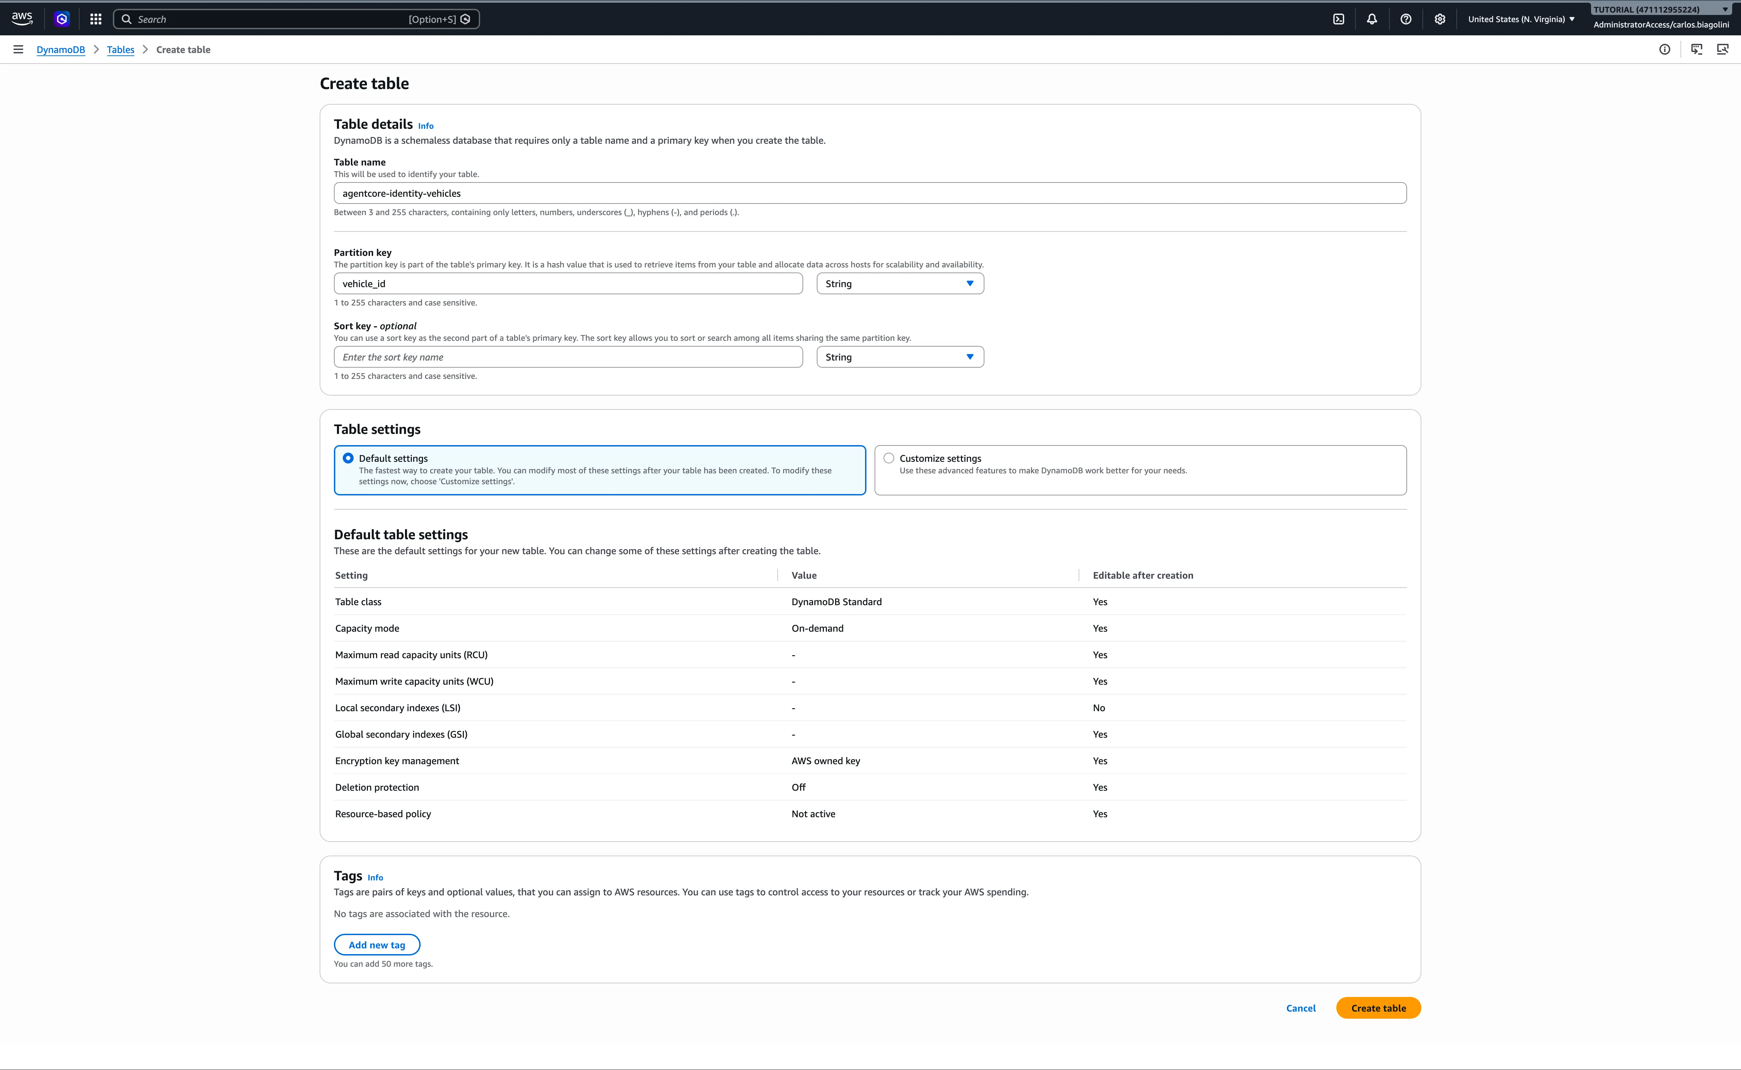Click the Cancel button

[x=1301, y=1008]
